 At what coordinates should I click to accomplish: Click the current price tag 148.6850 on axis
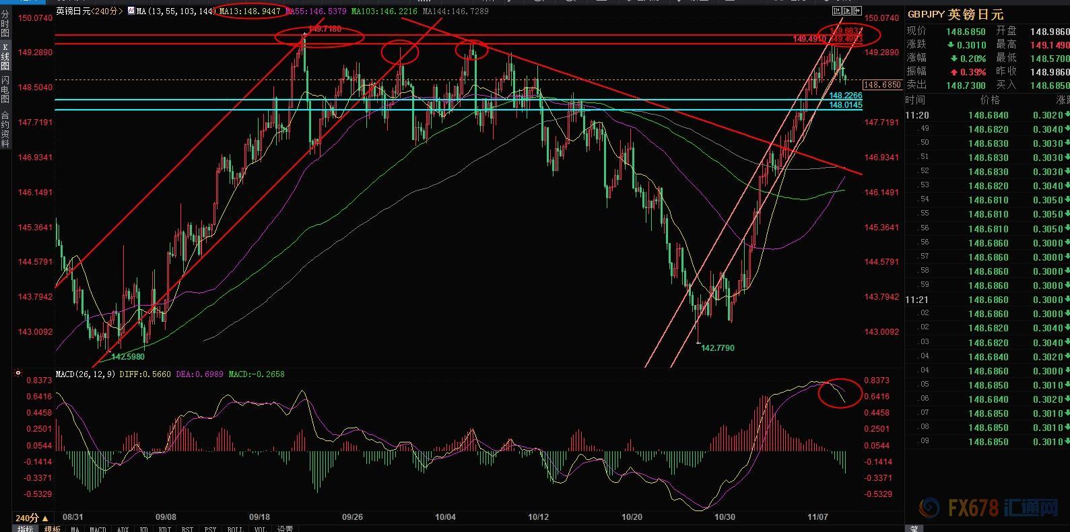point(882,85)
